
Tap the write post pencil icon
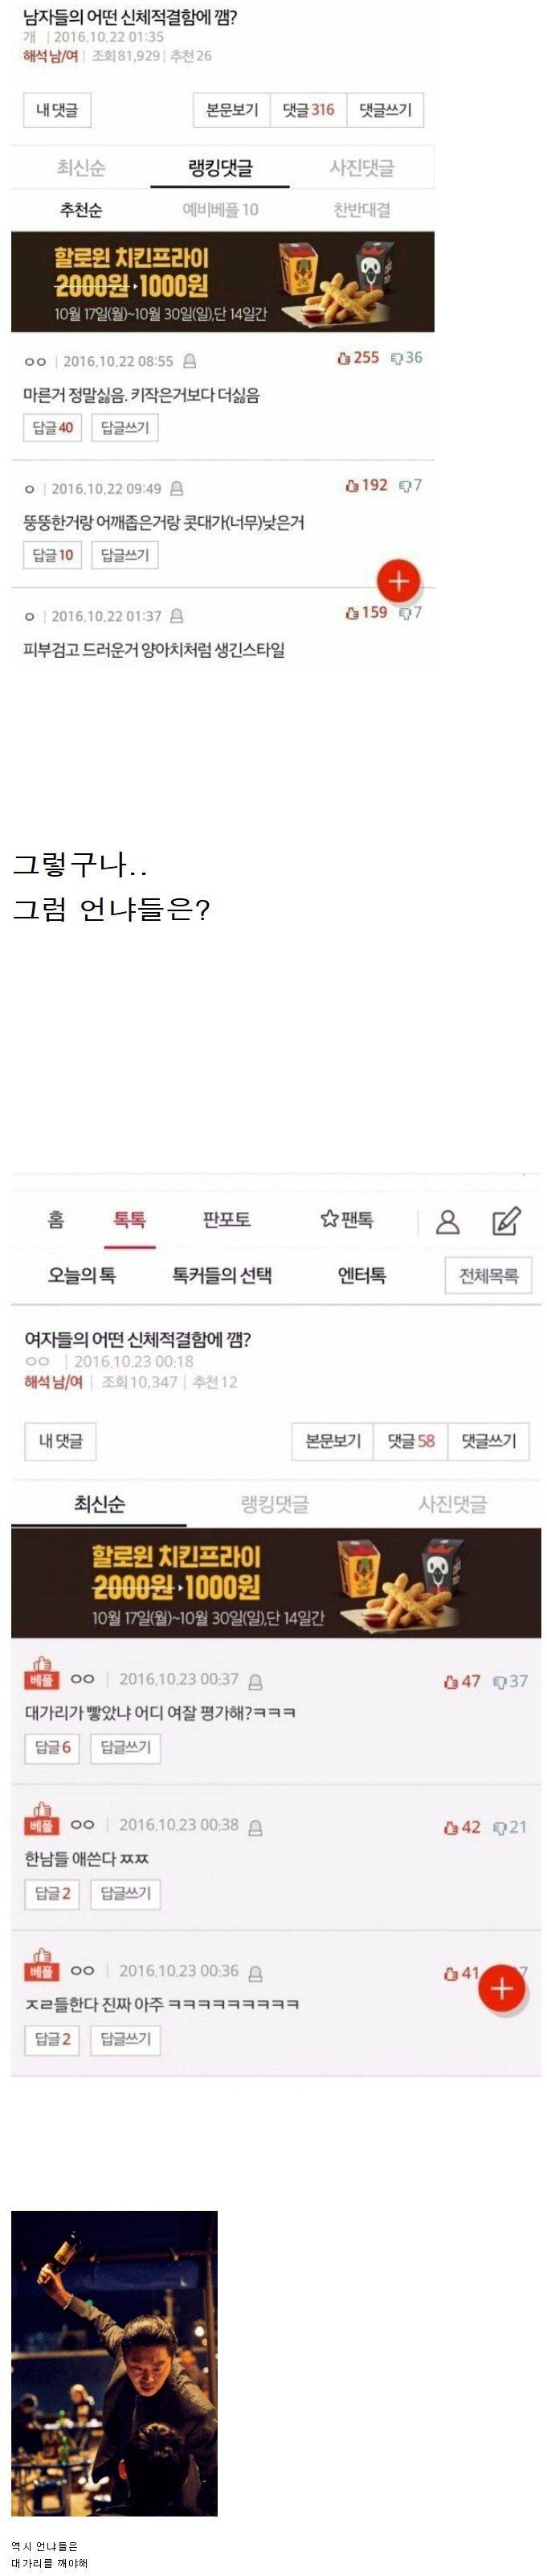pyautogui.click(x=506, y=1220)
